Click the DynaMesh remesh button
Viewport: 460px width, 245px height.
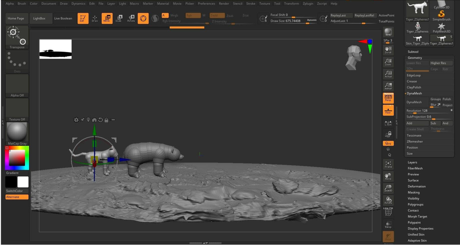coord(417,102)
